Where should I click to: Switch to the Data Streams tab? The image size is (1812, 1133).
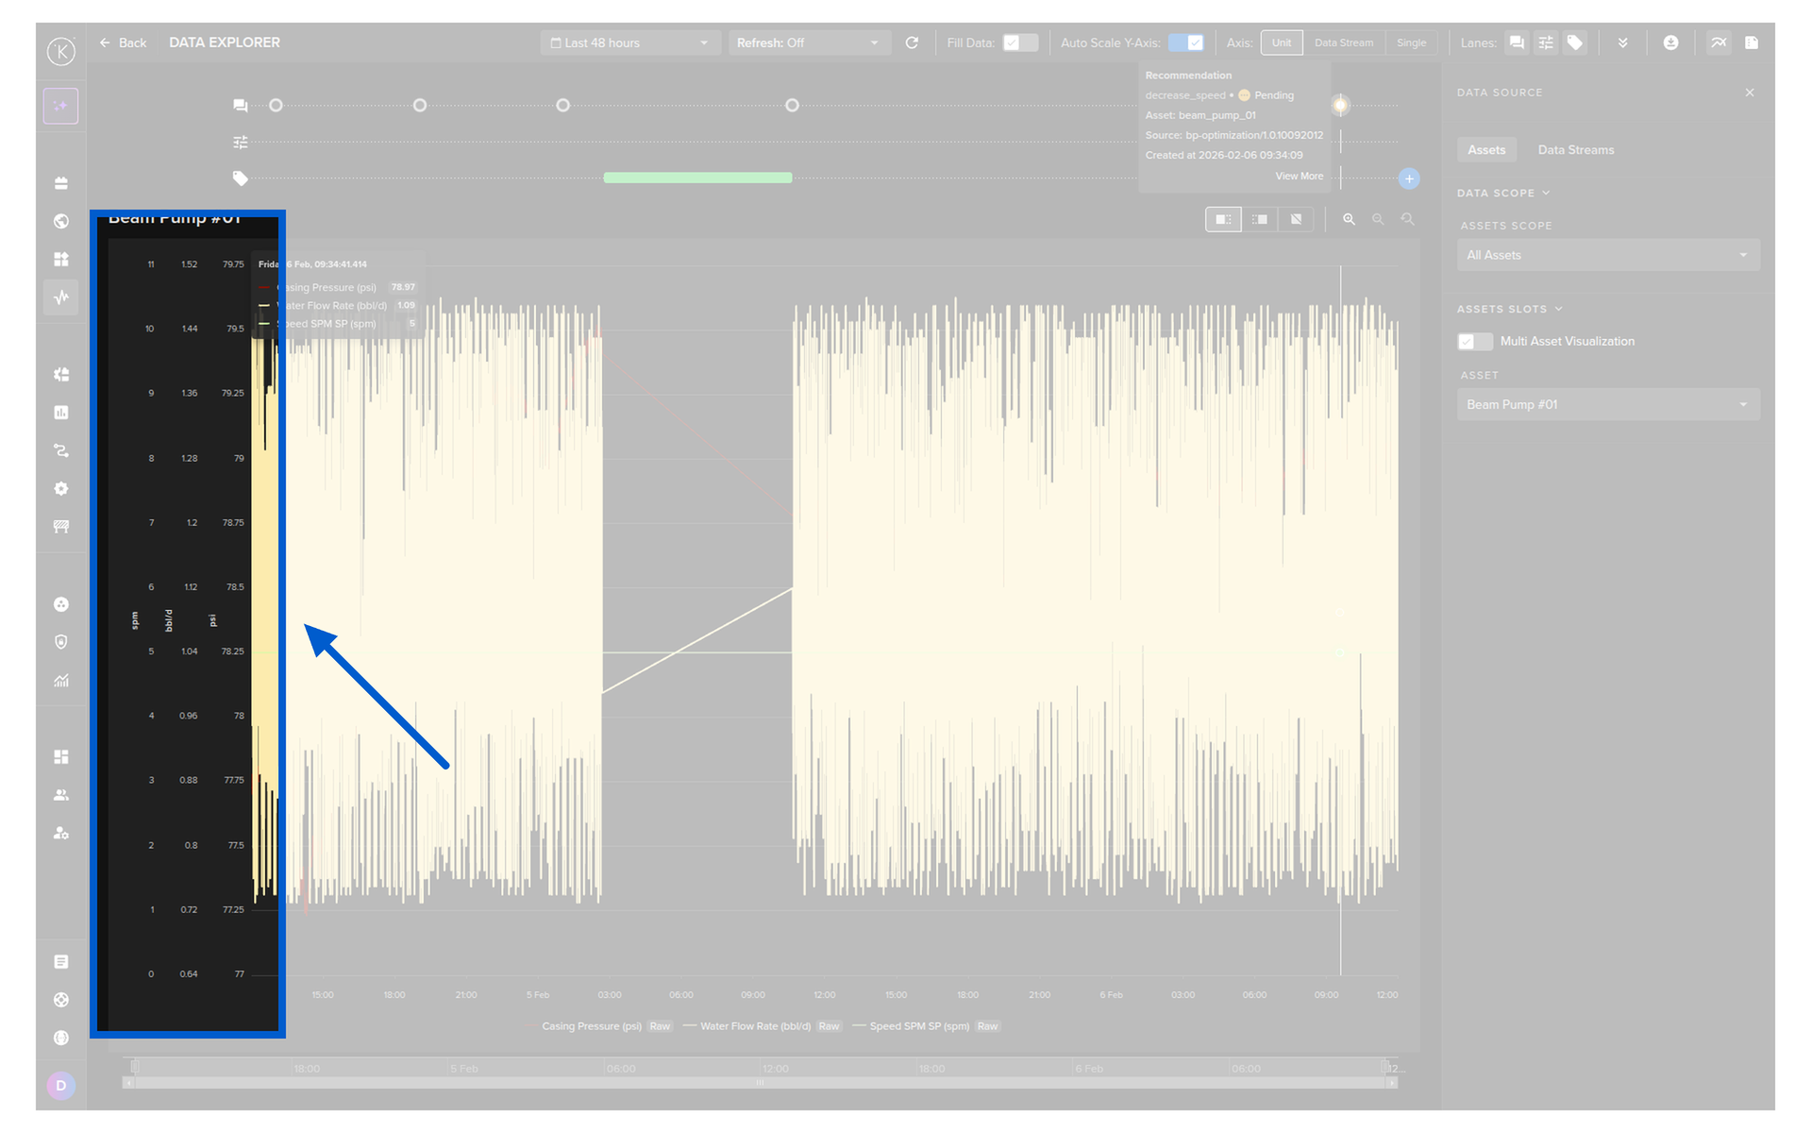pyautogui.click(x=1575, y=150)
